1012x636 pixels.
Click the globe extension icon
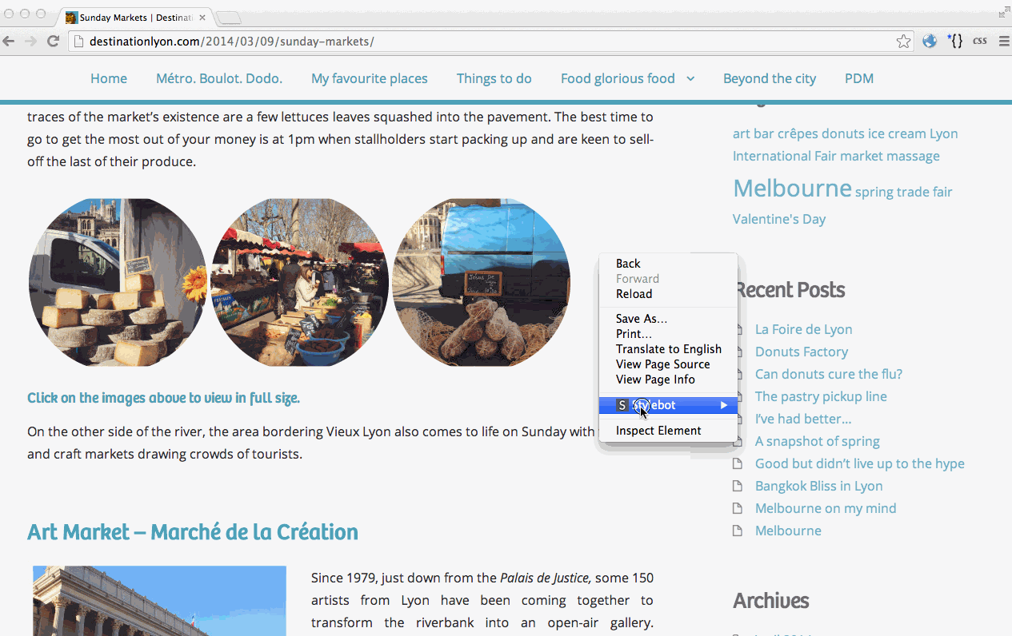(929, 42)
